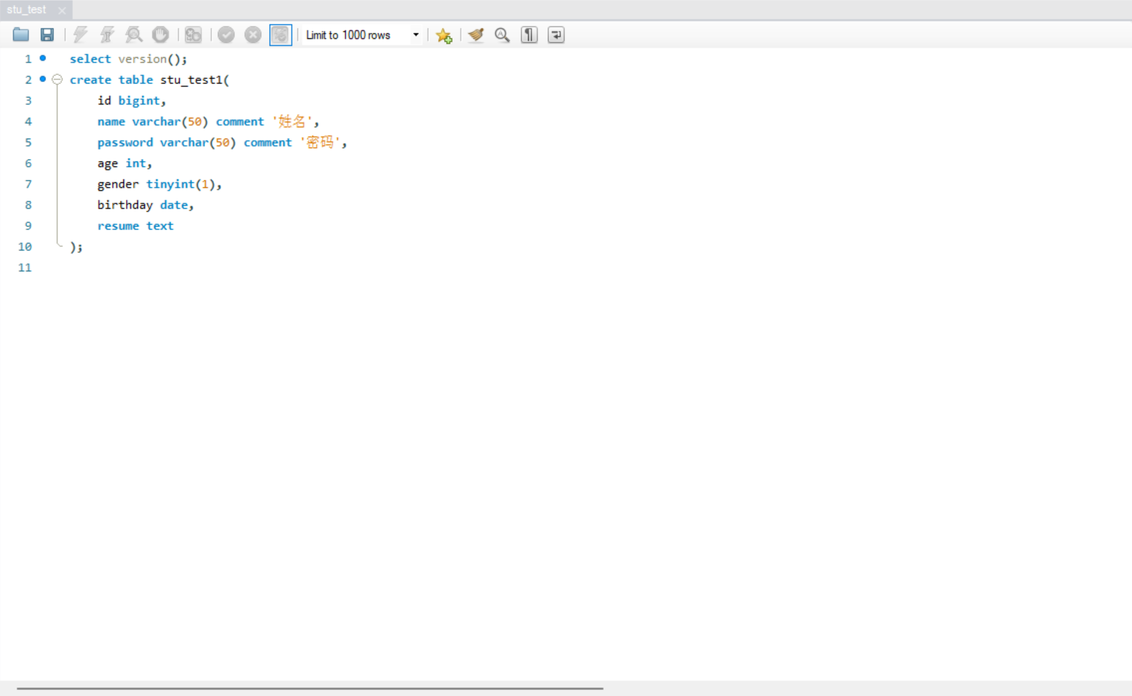Click on 'int' type on line 6
This screenshot has height=696, width=1132.
point(136,164)
